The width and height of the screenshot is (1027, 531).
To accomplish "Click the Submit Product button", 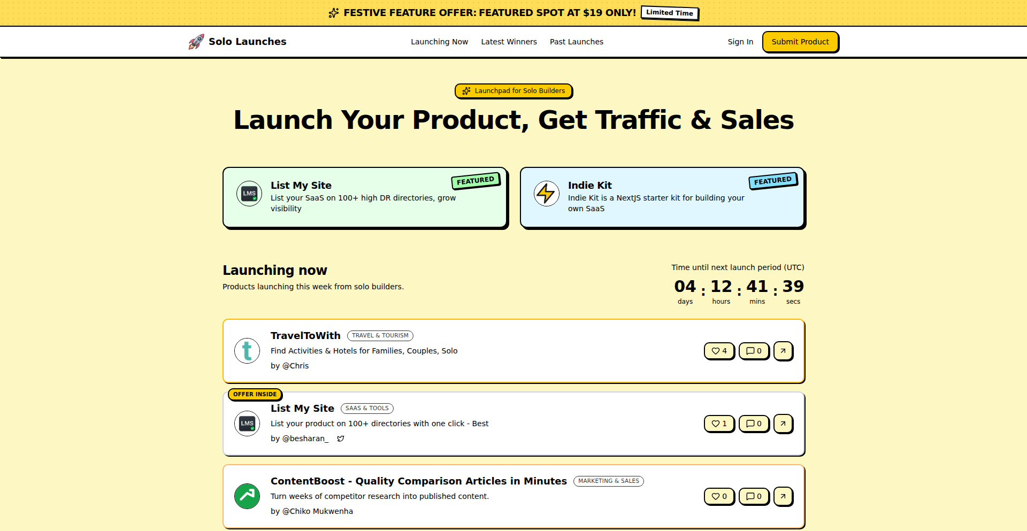I will point(800,41).
